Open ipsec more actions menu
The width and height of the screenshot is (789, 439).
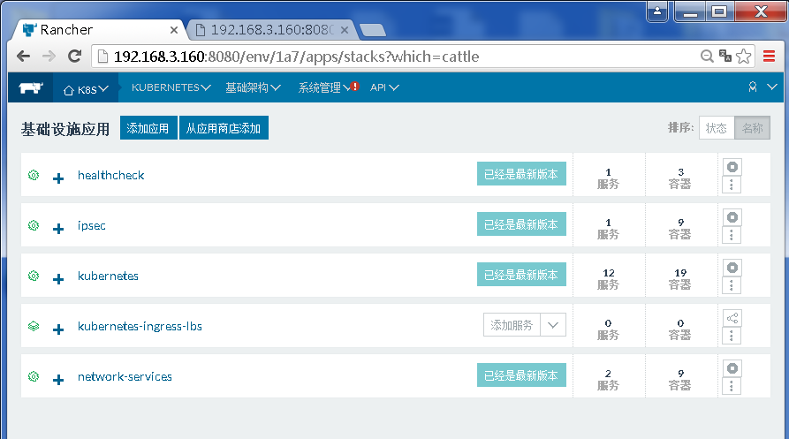point(732,235)
